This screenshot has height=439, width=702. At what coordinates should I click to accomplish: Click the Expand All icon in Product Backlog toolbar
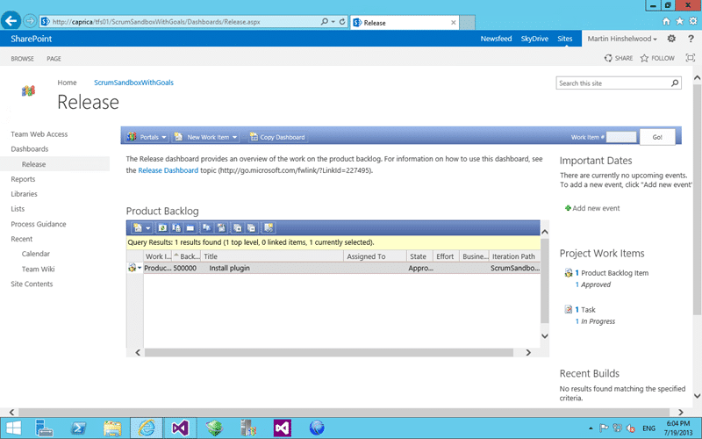[237, 228]
